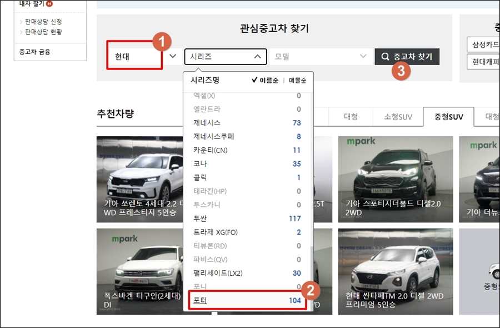Switch to 소형SUV tab
Screen dimensions: 500x328
(x=398, y=117)
